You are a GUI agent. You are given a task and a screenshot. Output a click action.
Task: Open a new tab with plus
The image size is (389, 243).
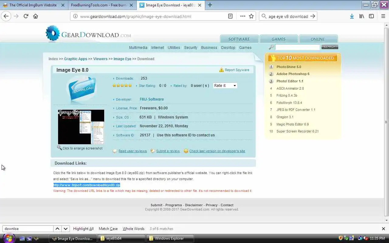[x=210, y=5]
